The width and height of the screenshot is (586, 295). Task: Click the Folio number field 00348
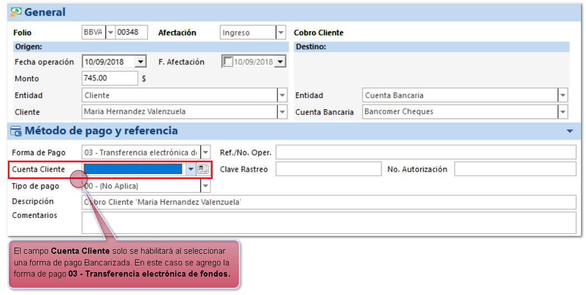point(132,32)
